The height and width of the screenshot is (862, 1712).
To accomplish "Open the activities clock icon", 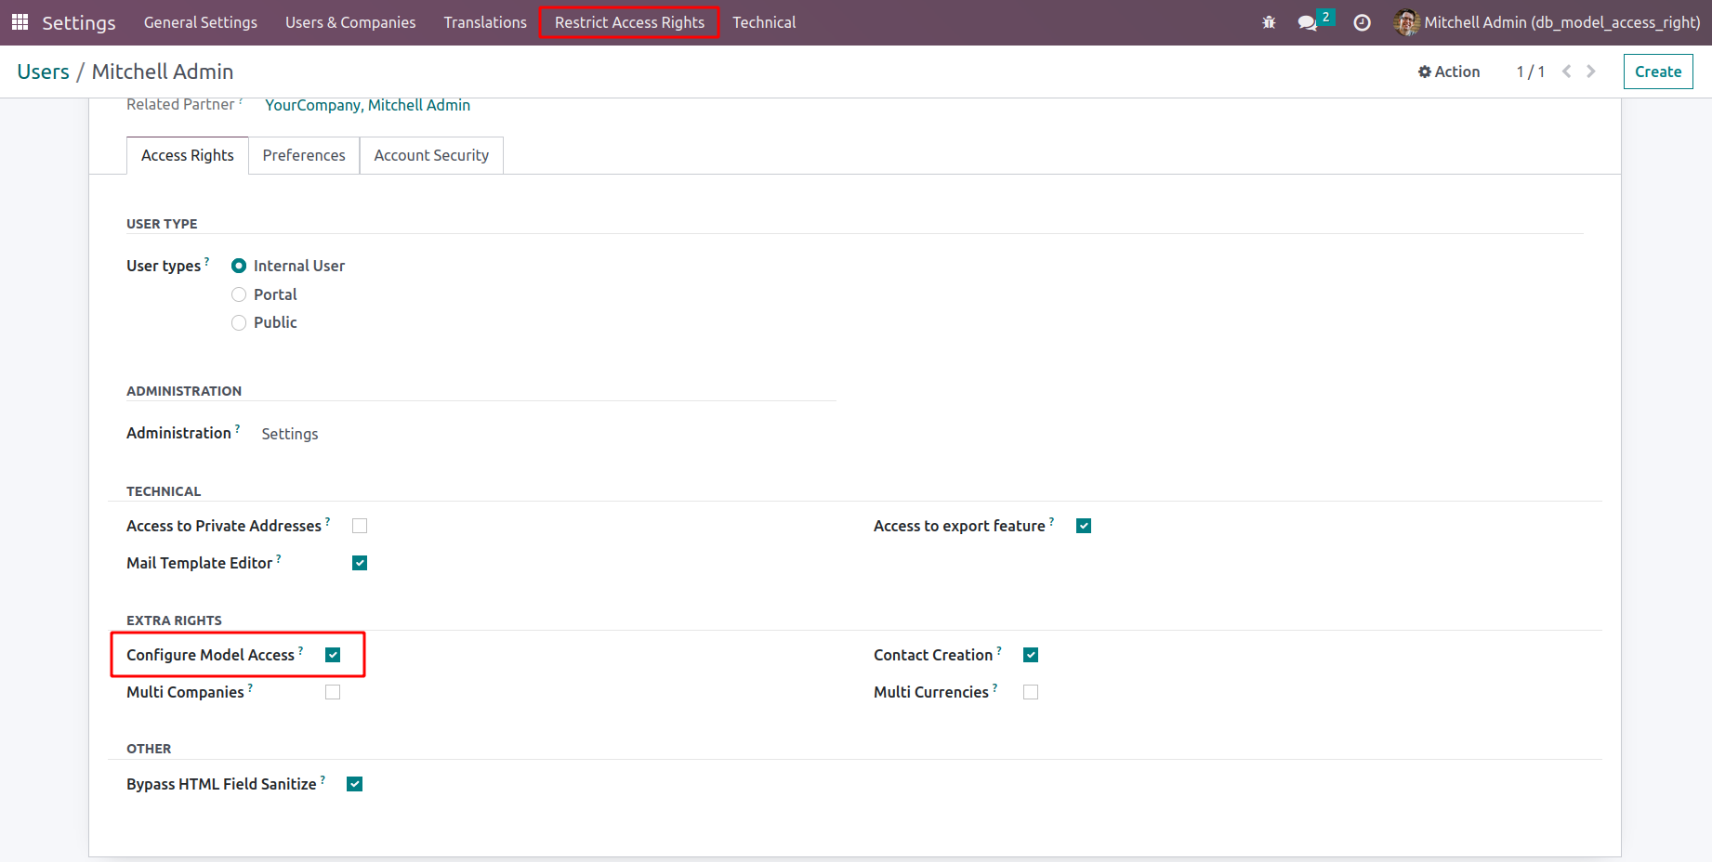I will pyautogui.click(x=1362, y=22).
